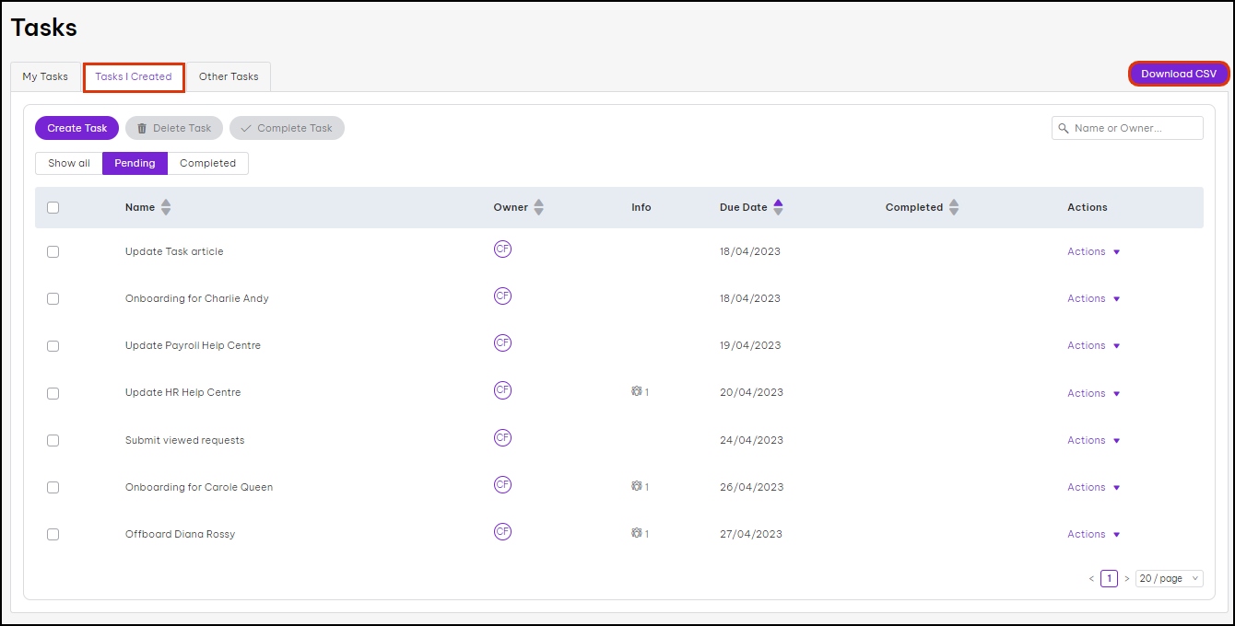Sort by Completed column arrows

tap(954, 207)
